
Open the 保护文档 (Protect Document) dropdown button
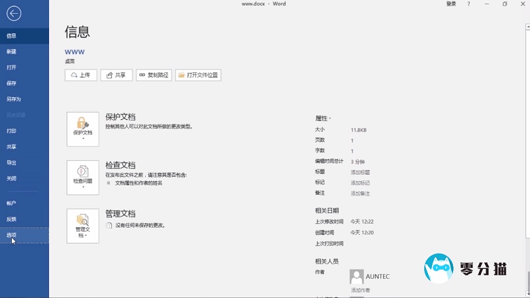pos(83,129)
